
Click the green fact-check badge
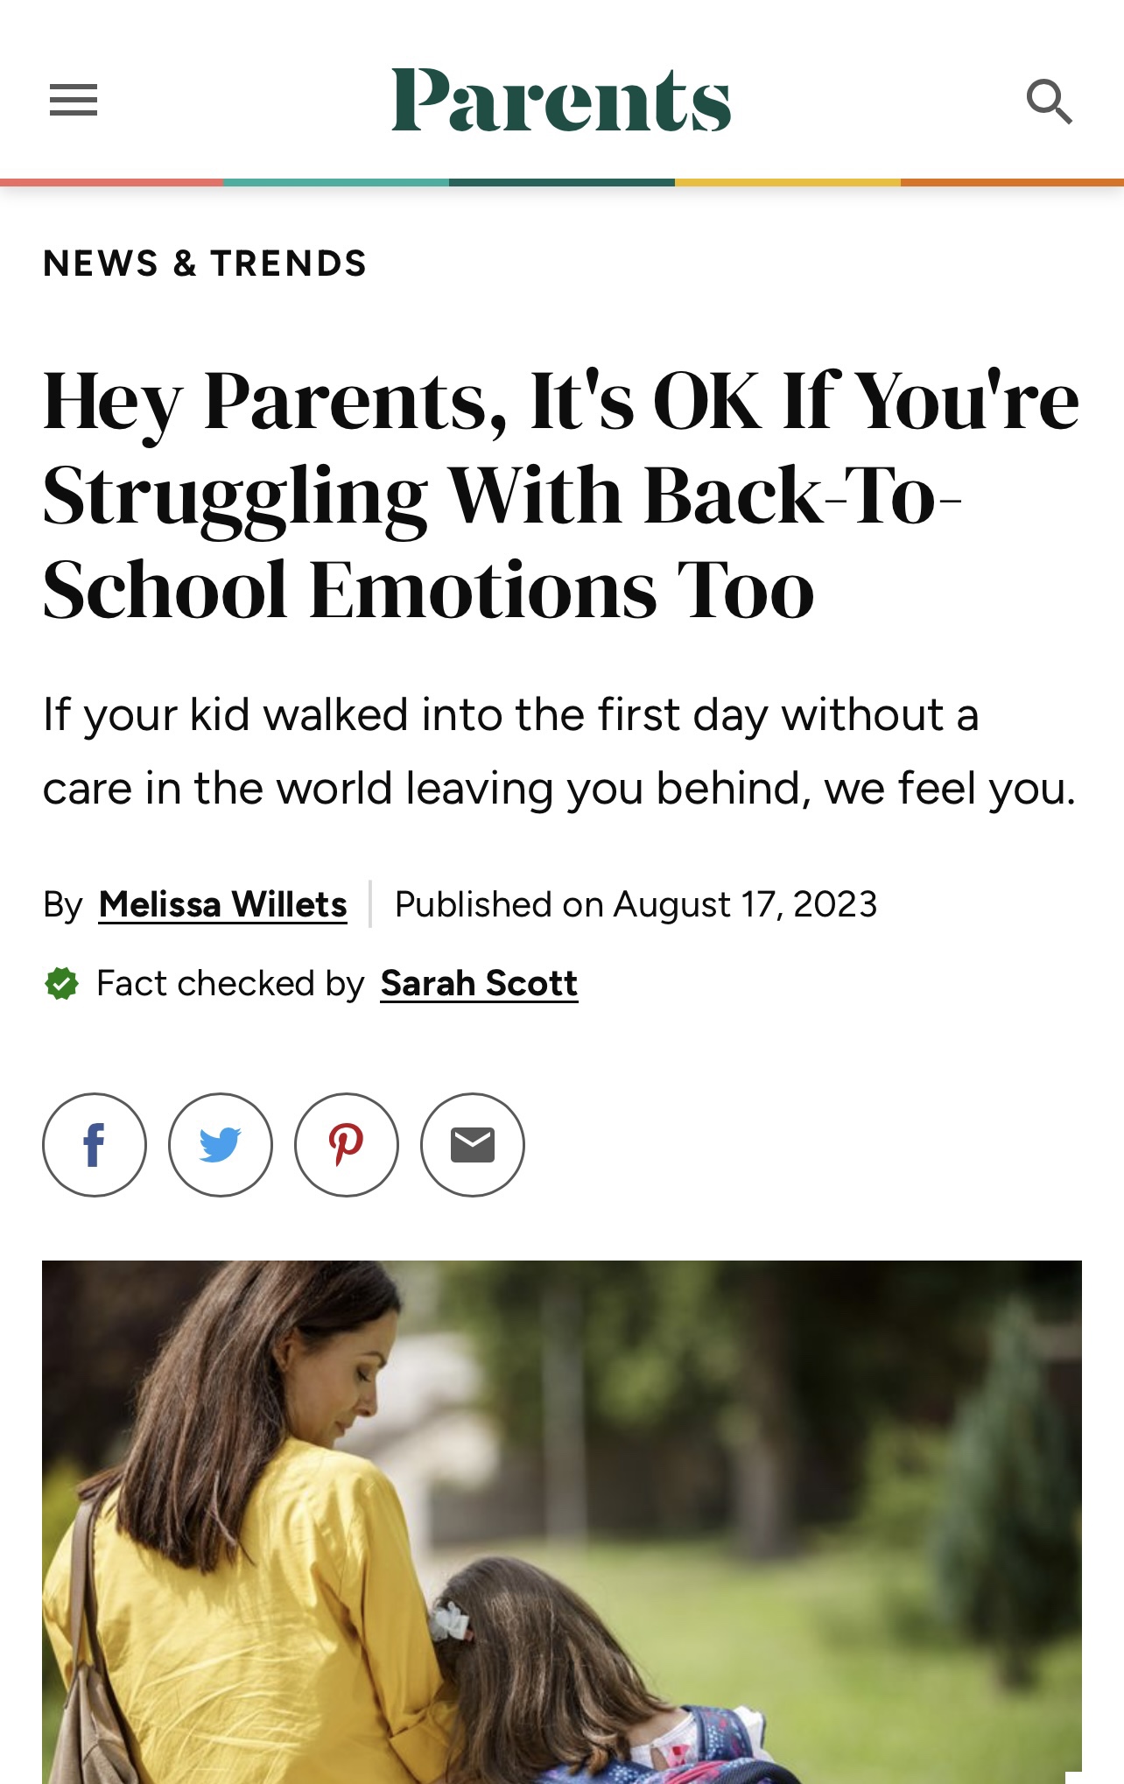click(61, 984)
